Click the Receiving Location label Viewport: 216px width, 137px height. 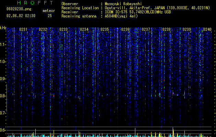[80, 8]
